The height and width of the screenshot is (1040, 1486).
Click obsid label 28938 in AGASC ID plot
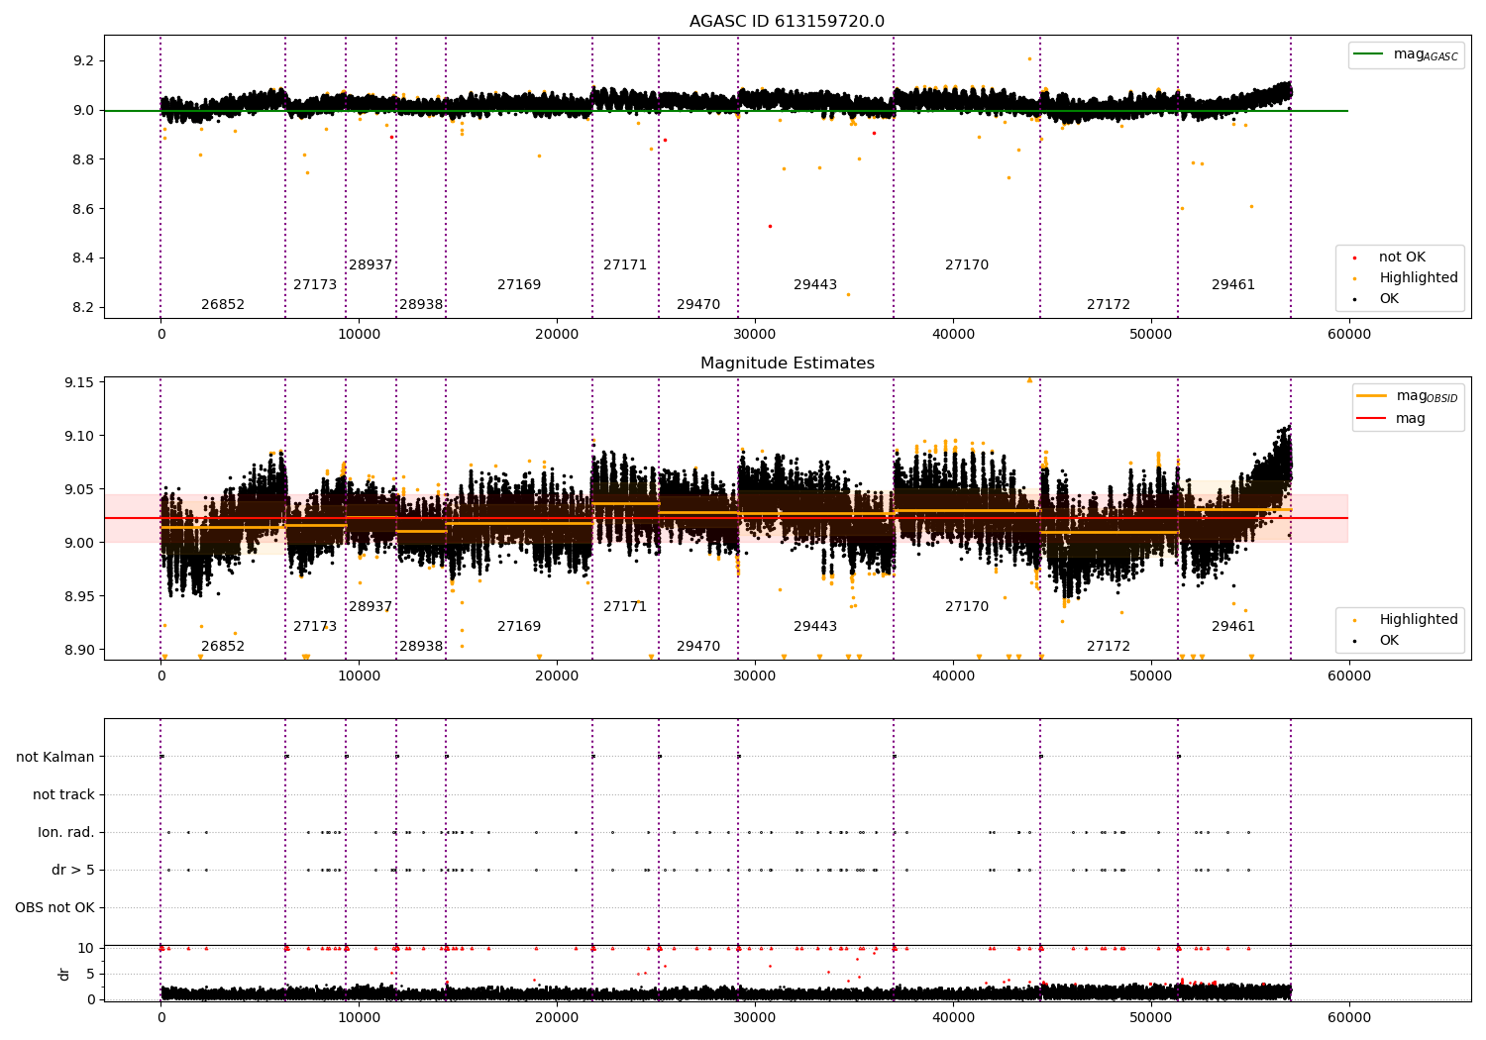[x=421, y=305]
